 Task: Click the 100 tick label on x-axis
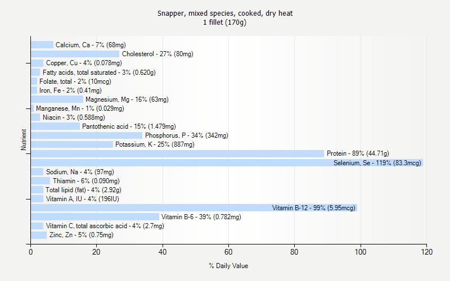(361, 252)
